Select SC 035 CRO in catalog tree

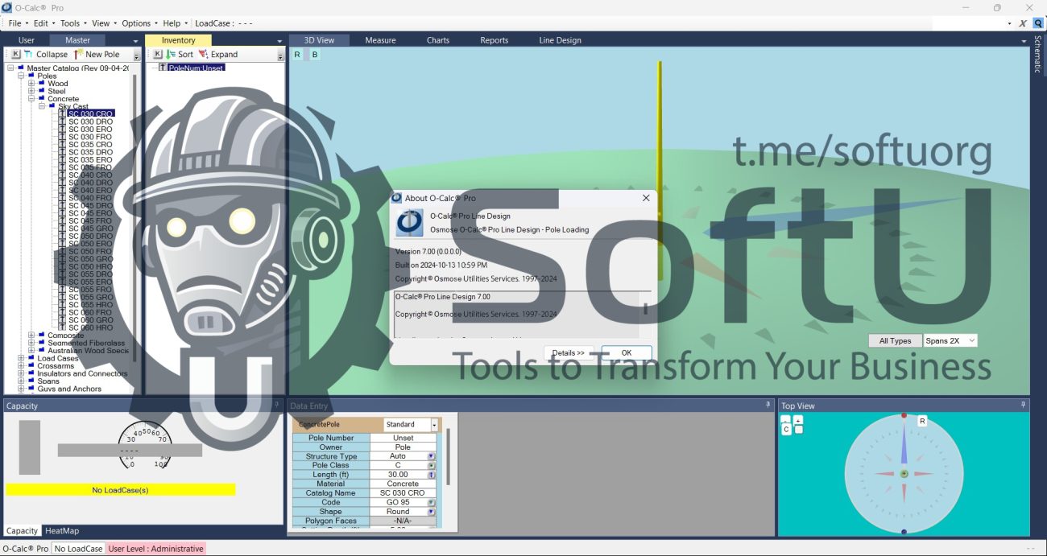pos(90,145)
